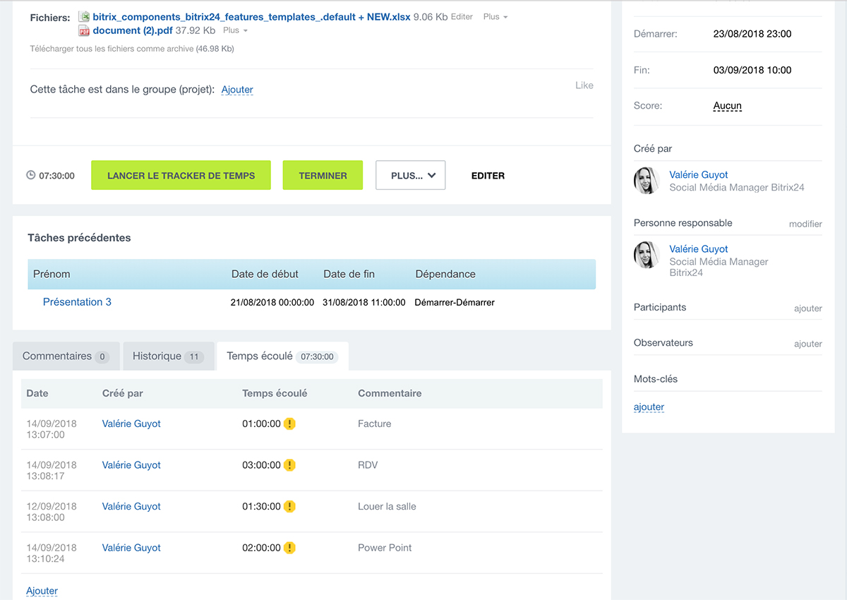
Task: Click the warning icon on the Power Point row
Action: coord(289,548)
